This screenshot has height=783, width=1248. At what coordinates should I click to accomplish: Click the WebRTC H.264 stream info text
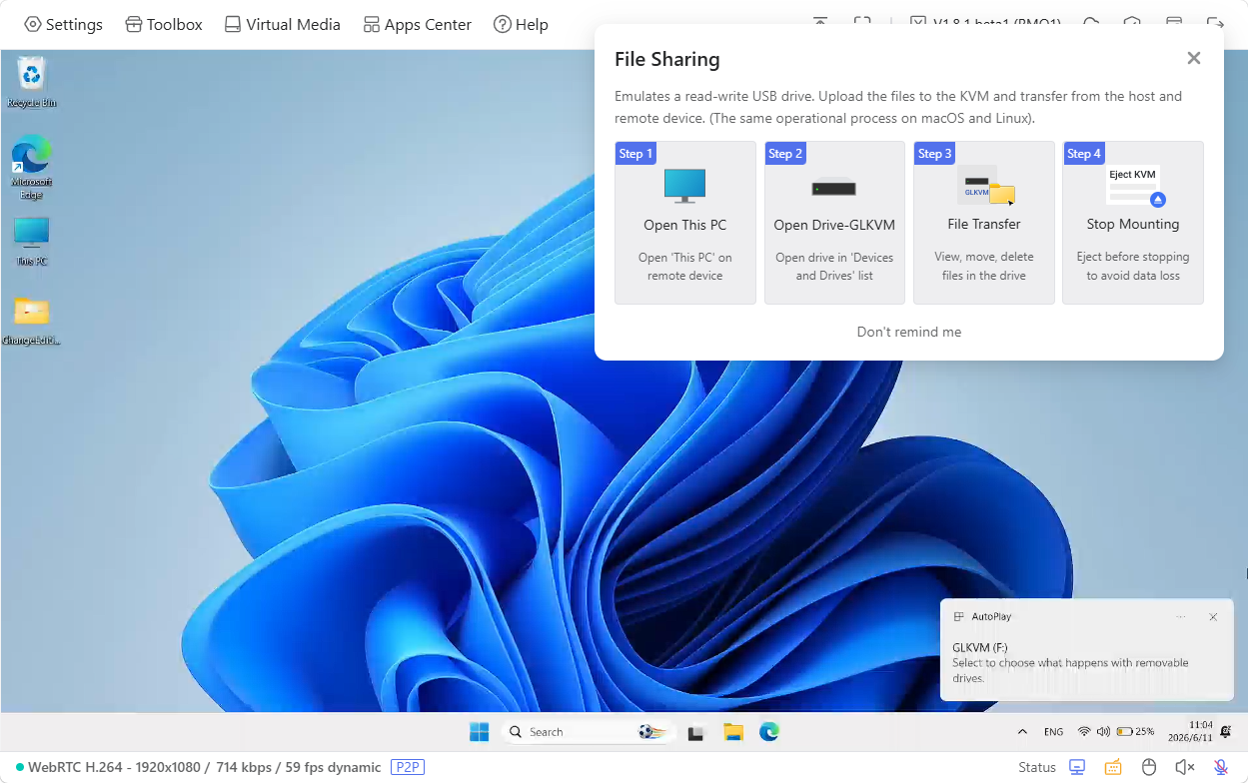tap(204, 767)
